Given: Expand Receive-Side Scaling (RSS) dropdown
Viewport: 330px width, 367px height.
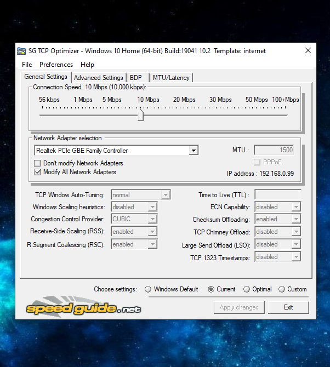Looking at the screenshot, I should [152, 232].
